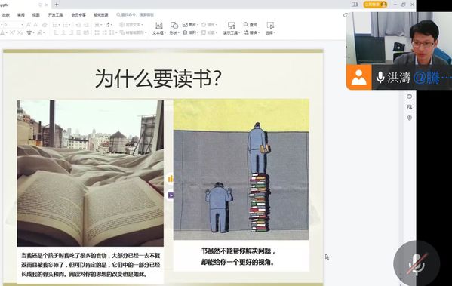Open the 轮廓 outline dropdown

(209, 32)
